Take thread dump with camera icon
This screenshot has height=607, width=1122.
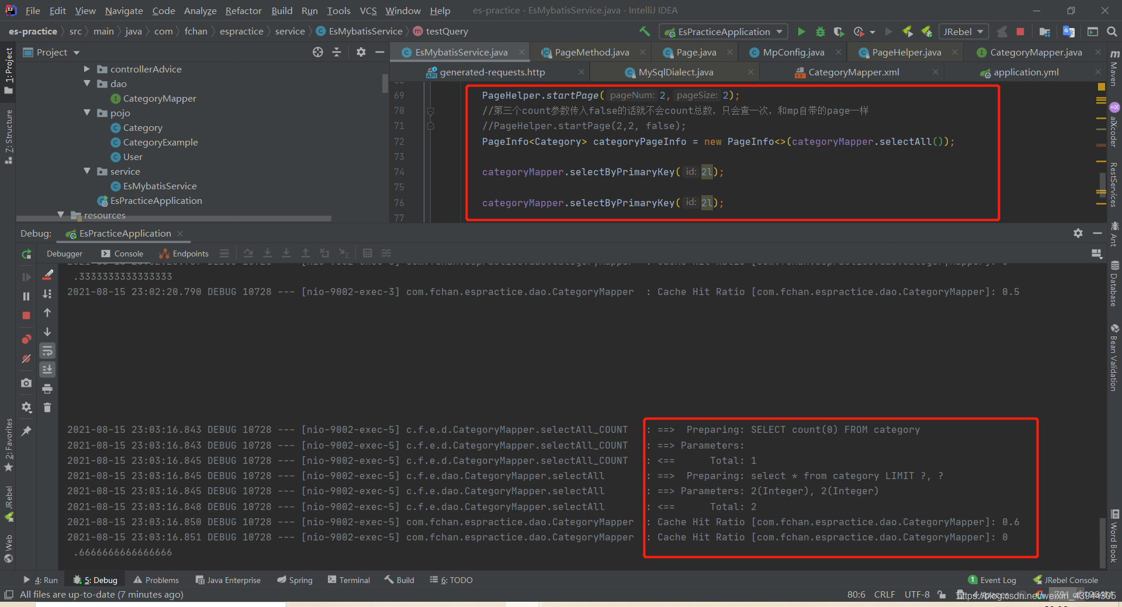coord(26,383)
